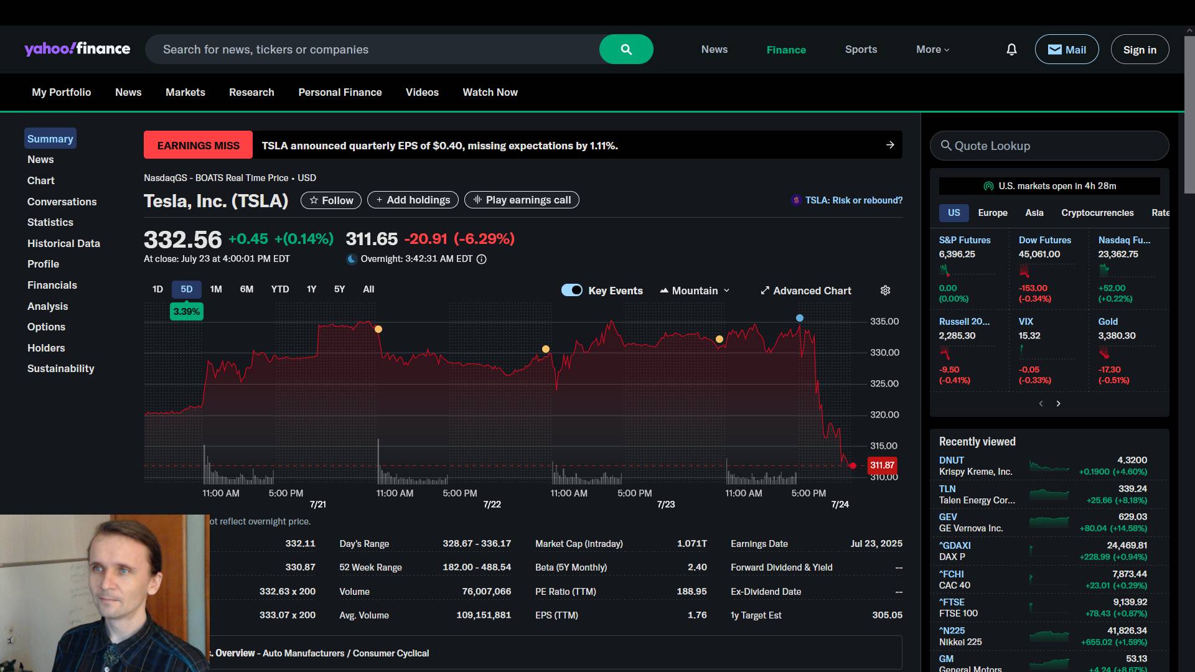Expand the Mountain chart type dropdown

click(695, 291)
